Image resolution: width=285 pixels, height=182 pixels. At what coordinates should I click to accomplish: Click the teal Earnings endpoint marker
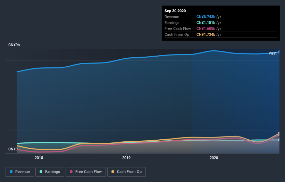(x=279, y=140)
